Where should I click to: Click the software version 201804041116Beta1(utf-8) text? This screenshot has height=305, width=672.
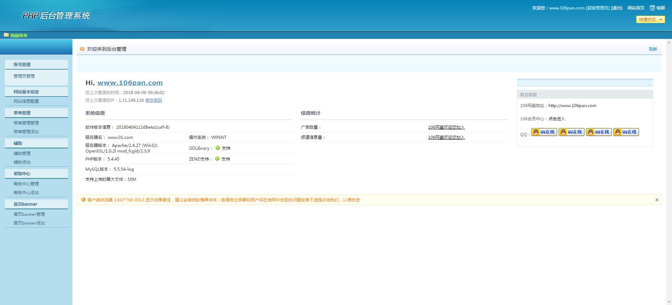[x=143, y=127]
